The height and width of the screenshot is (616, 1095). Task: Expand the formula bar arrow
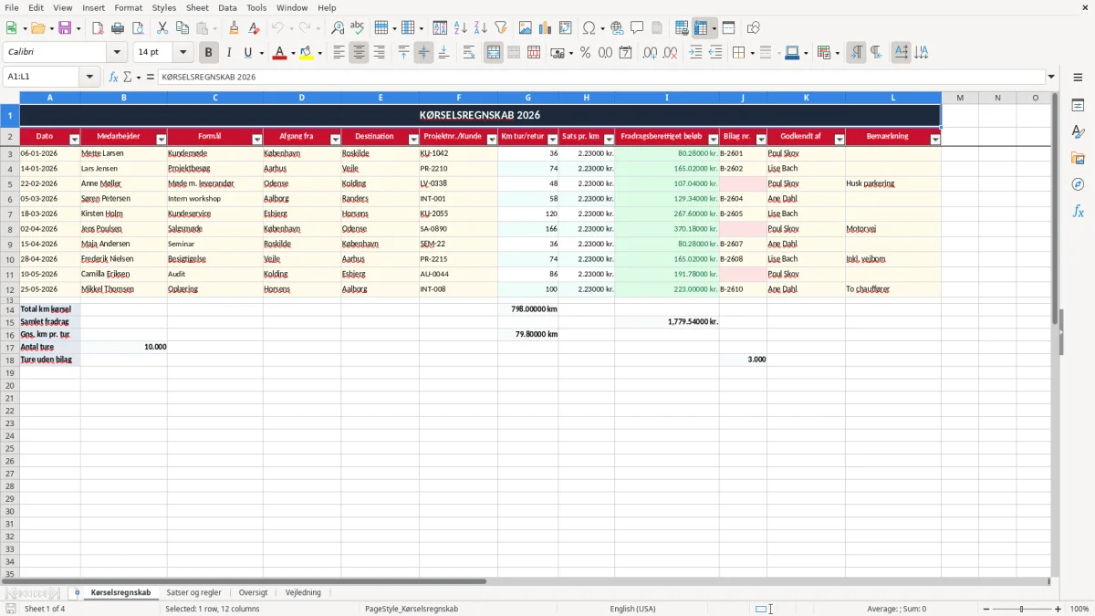(1051, 77)
